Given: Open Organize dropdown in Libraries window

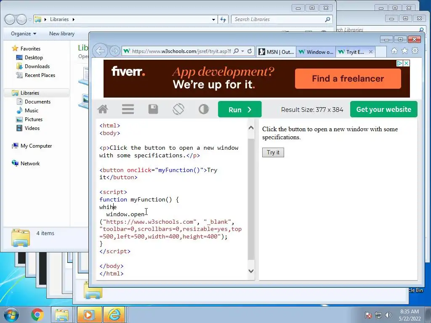Looking at the screenshot, I should pos(24,34).
